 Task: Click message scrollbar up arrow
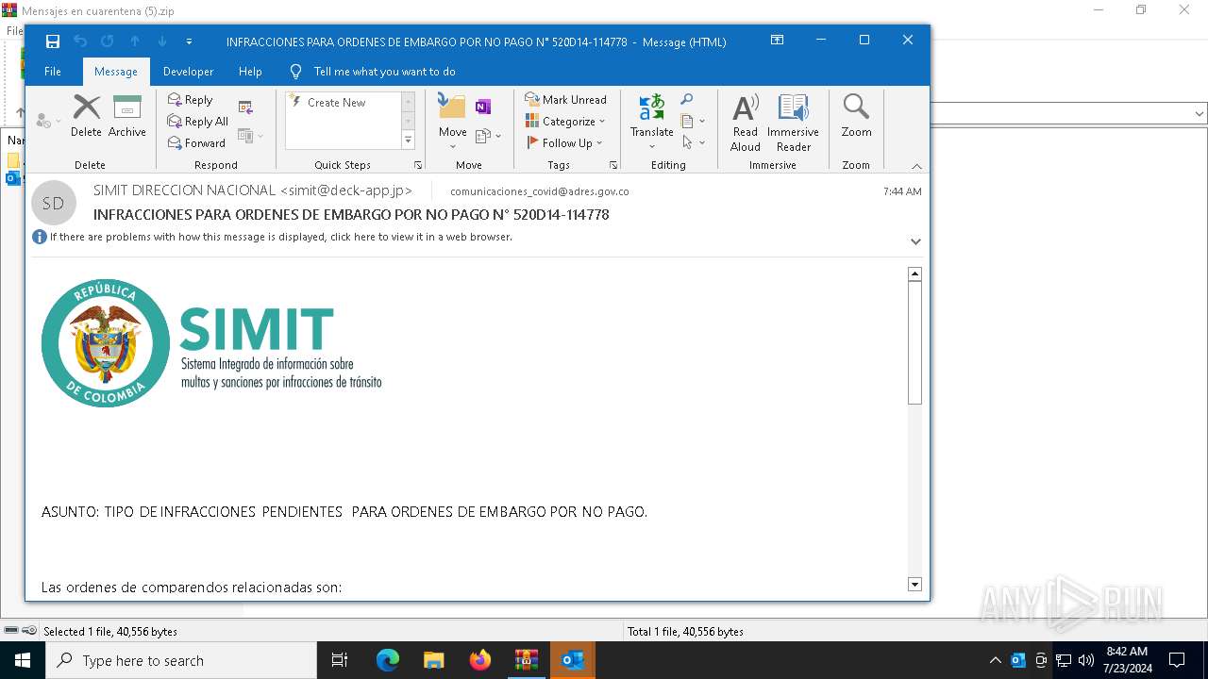click(914, 273)
